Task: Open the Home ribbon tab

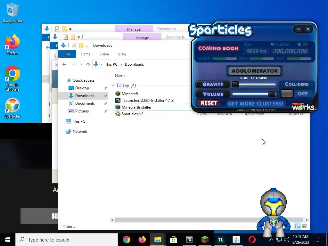Action: point(85,54)
